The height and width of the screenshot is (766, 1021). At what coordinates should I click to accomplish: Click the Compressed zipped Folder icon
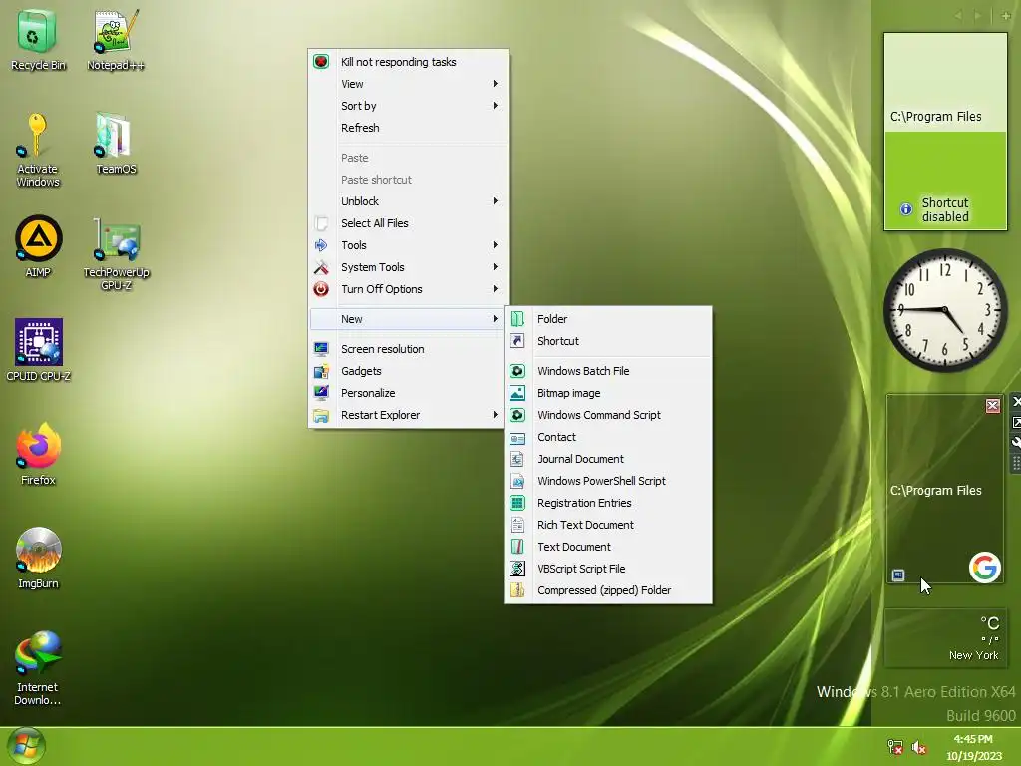[517, 590]
